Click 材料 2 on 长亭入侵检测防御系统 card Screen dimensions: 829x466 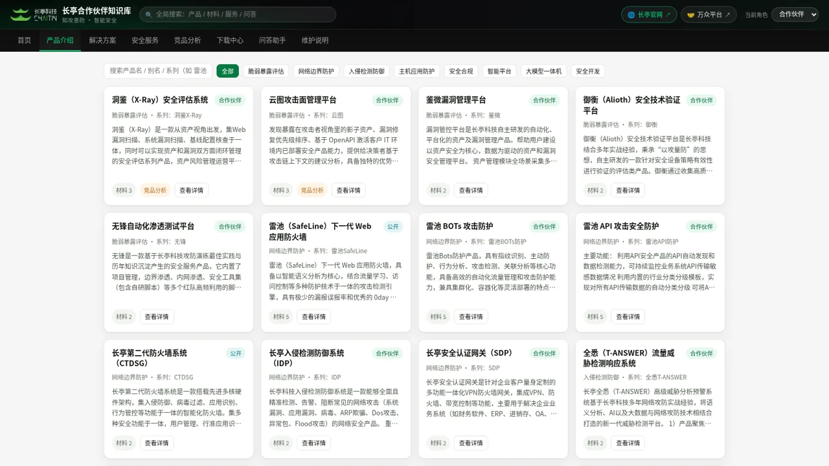point(281,443)
